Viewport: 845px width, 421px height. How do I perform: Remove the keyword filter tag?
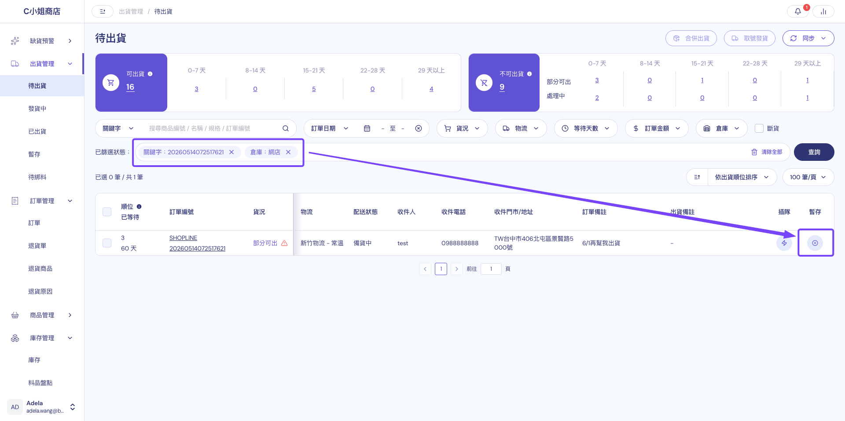point(231,152)
